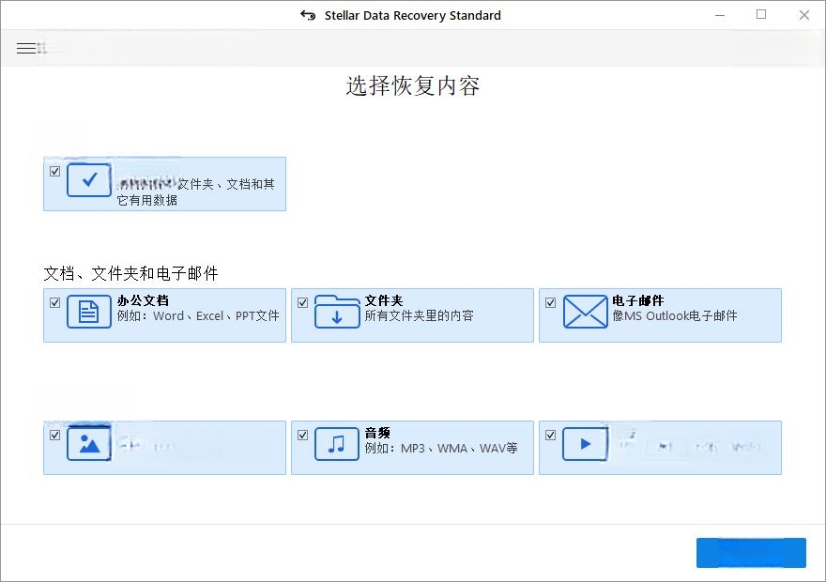Image resolution: width=826 pixels, height=582 pixels.
Task: Toggle the video checkbox beside play icon
Action: [550, 435]
